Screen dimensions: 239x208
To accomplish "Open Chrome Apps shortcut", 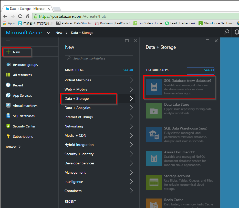I will click(x=9, y=23).
